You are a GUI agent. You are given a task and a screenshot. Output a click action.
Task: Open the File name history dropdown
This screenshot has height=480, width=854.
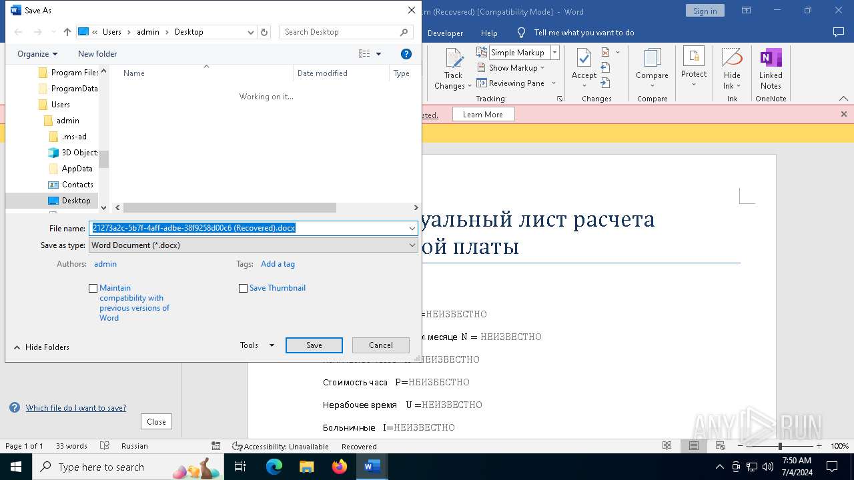coord(412,228)
